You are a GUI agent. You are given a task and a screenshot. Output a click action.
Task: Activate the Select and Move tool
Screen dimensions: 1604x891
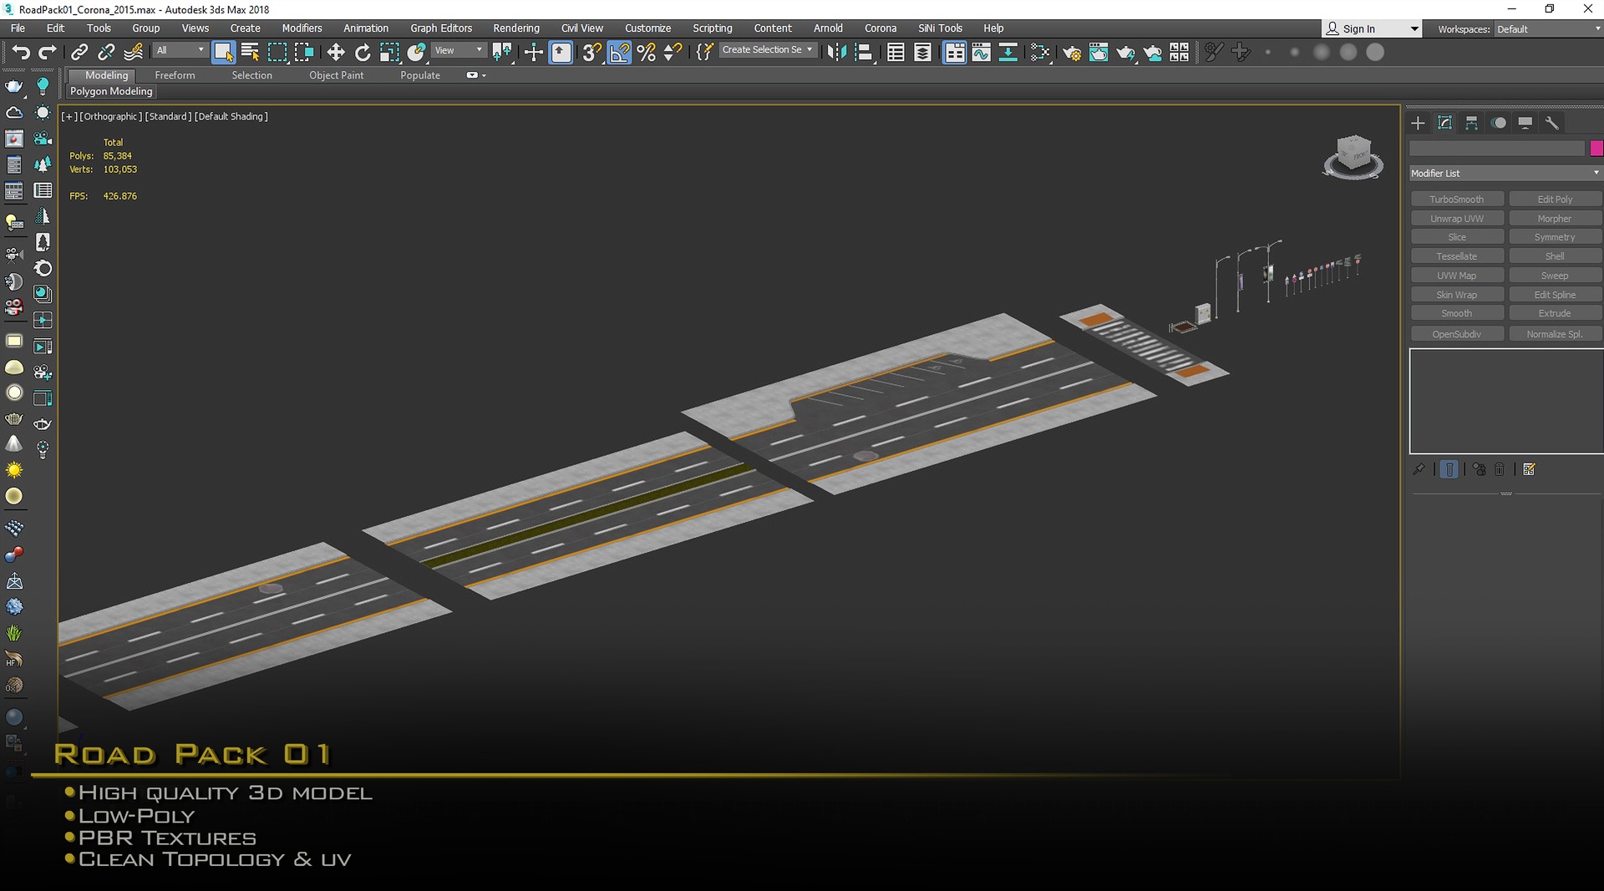(x=336, y=53)
